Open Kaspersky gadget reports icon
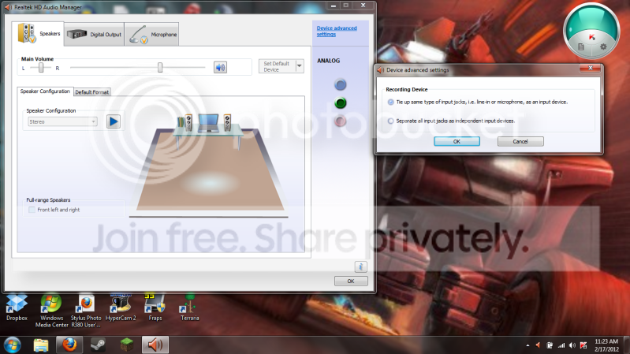Viewport: 630px width, 354px height. [581, 47]
